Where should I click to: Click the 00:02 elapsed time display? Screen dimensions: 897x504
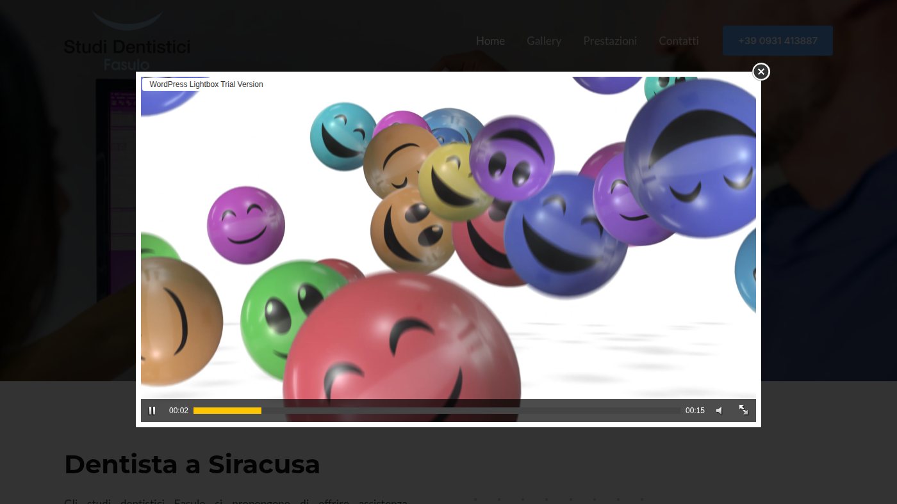[x=179, y=411]
